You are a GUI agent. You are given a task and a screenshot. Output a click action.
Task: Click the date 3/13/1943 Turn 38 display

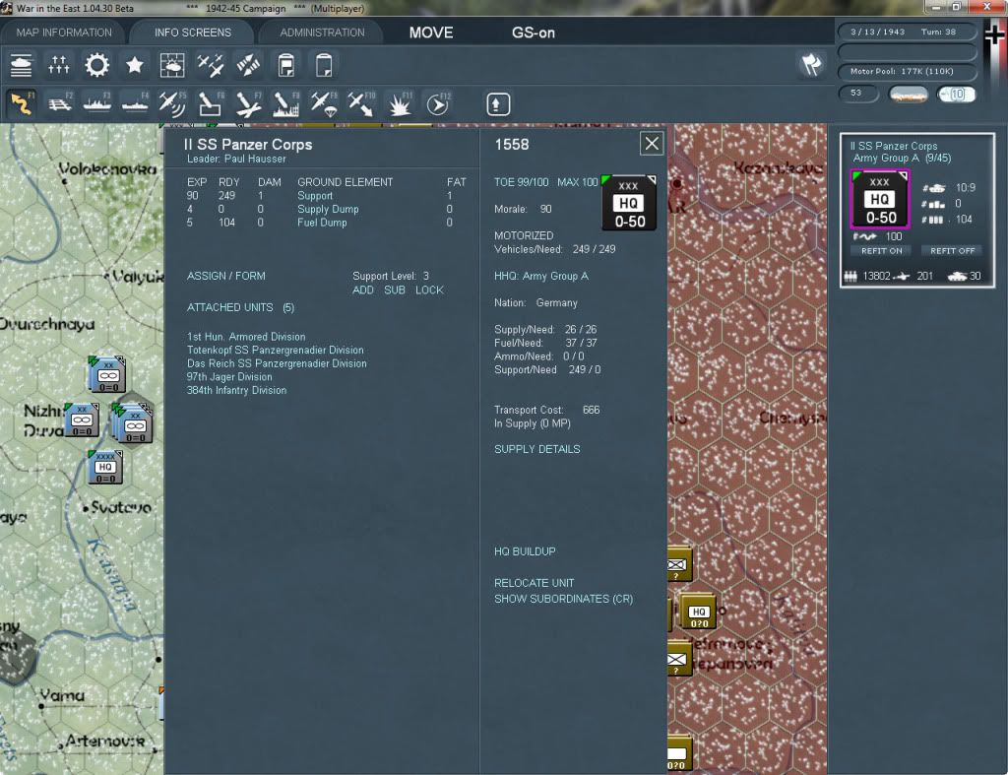click(907, 32)
